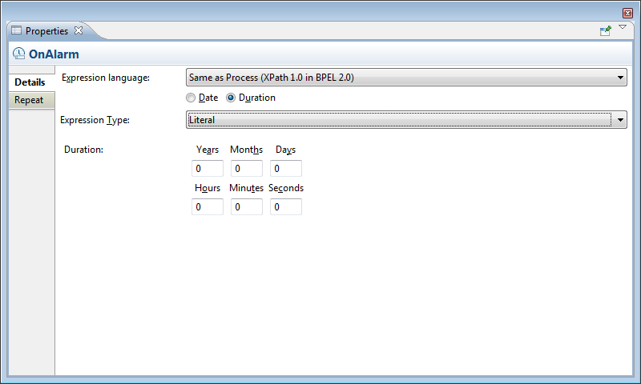
Task: Select the Duration radio button
Action: [x=231, y=98]
